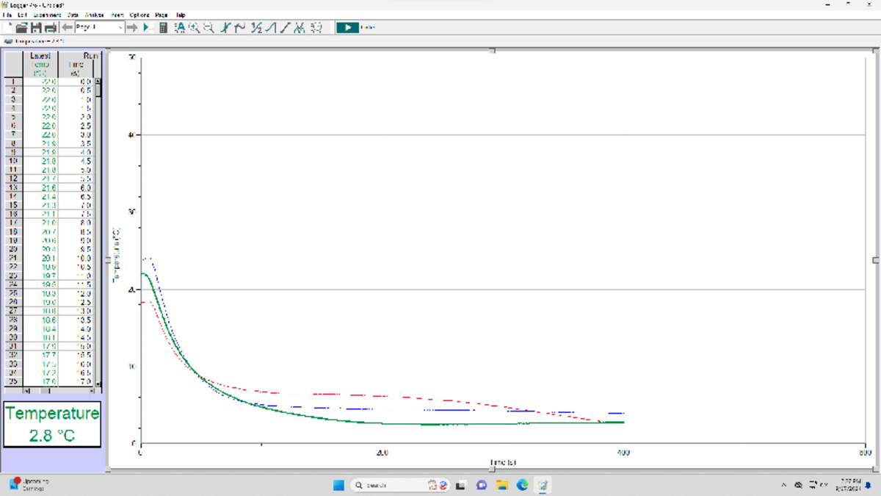The width and height of the screenshot is (881, 496).
Task: Select the Examine tool
Action: pyautogui.click(x=225, y=27)
